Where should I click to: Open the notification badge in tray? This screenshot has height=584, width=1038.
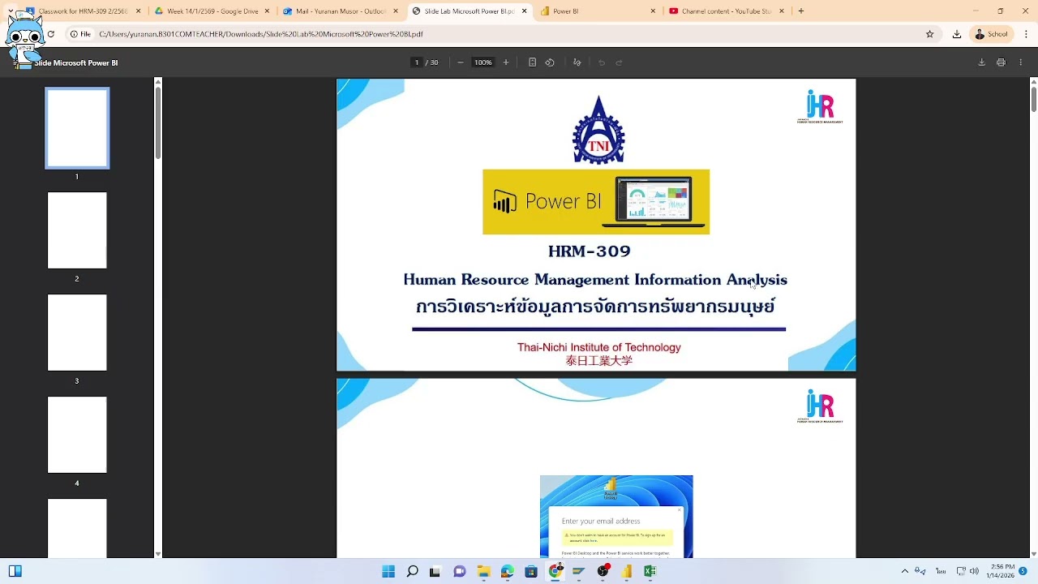1023,571
